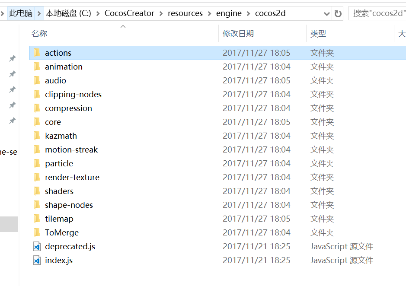Click the clipping-nodes folder icon

tap(37, 95)
